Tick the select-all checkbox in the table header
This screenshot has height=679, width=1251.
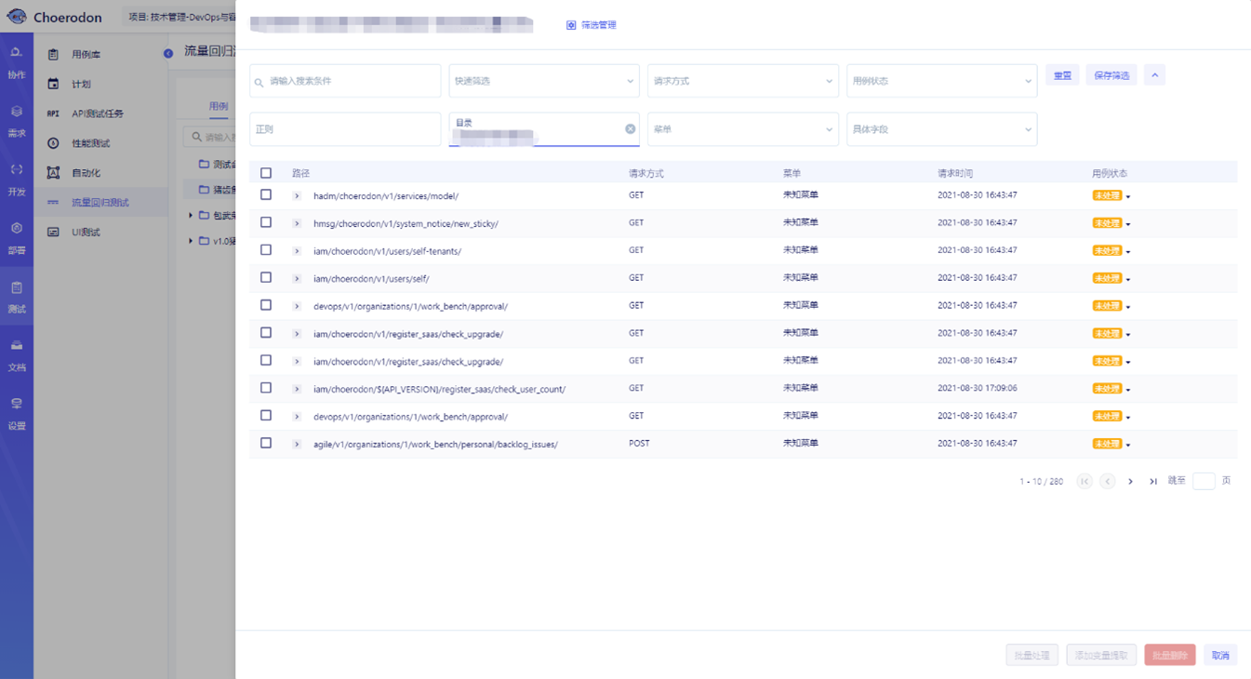point(266,173)
